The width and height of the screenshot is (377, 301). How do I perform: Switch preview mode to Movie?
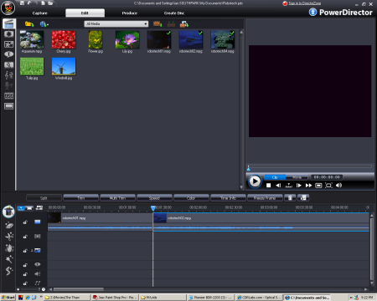click(x=297, y=177)
